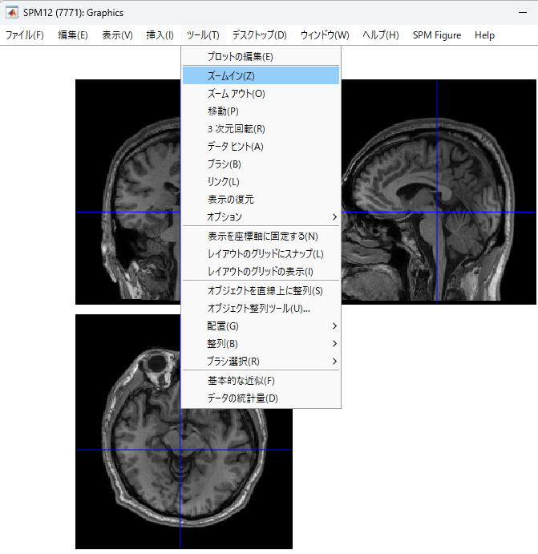Open the ファイル(F) menu

(25, 35)
